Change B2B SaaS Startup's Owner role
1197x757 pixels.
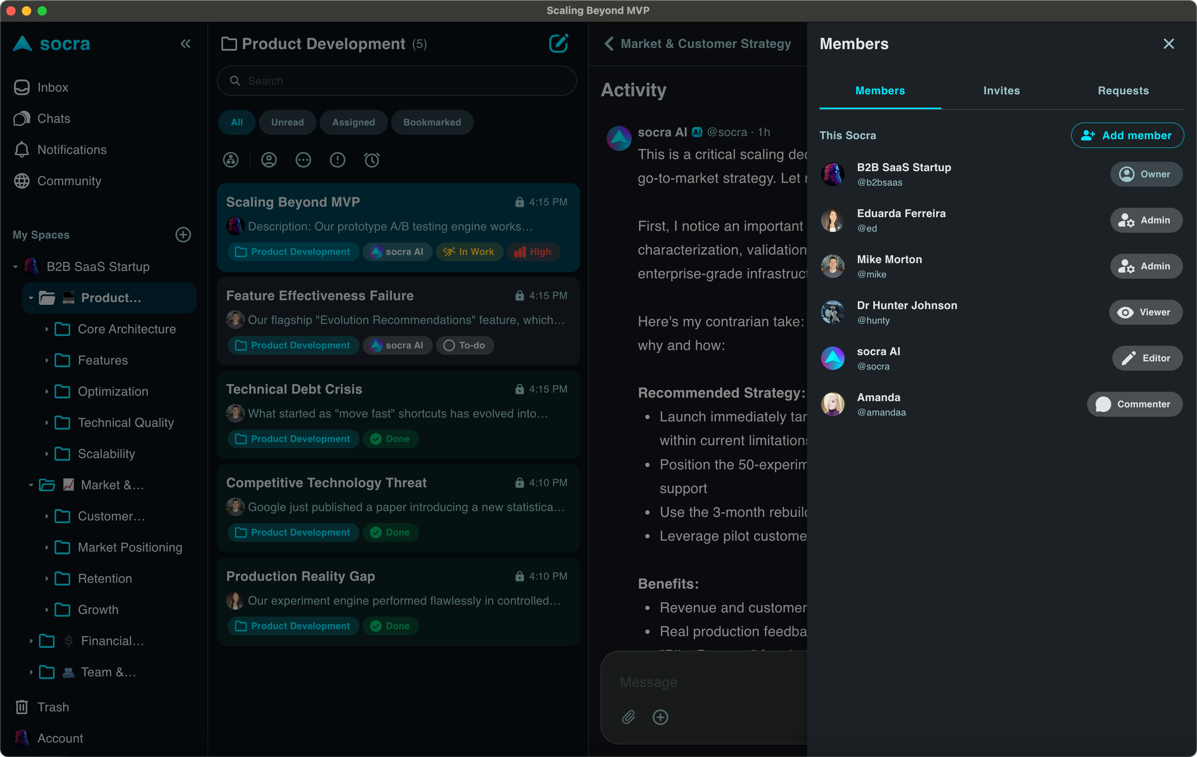click(x=1146, y=174)
